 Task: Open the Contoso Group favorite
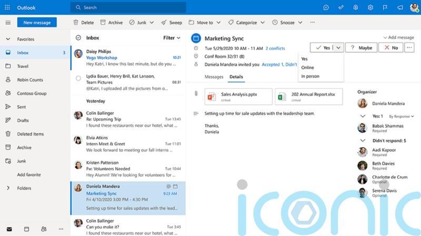(35, 94)
